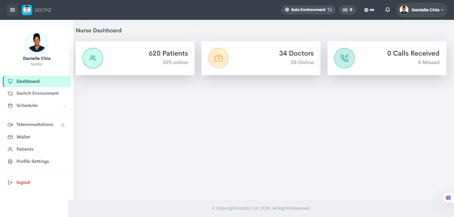The height and width of the screenshot is (217, 454).
Task: Open Patients in the sidebar
Action: [x=37, y=149]
